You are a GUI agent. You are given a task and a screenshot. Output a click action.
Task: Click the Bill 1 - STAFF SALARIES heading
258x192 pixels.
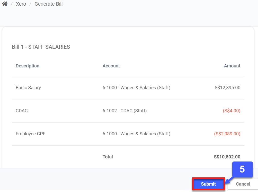[x=41, y=47]
